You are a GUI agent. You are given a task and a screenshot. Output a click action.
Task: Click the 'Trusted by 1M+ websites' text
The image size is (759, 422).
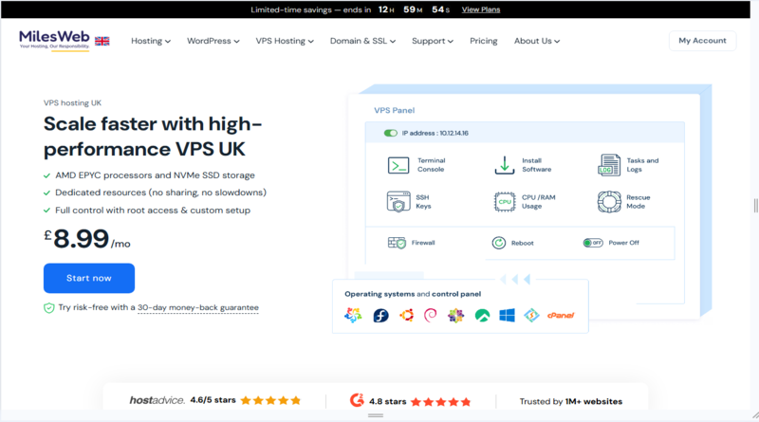click(x=571, y=402)
